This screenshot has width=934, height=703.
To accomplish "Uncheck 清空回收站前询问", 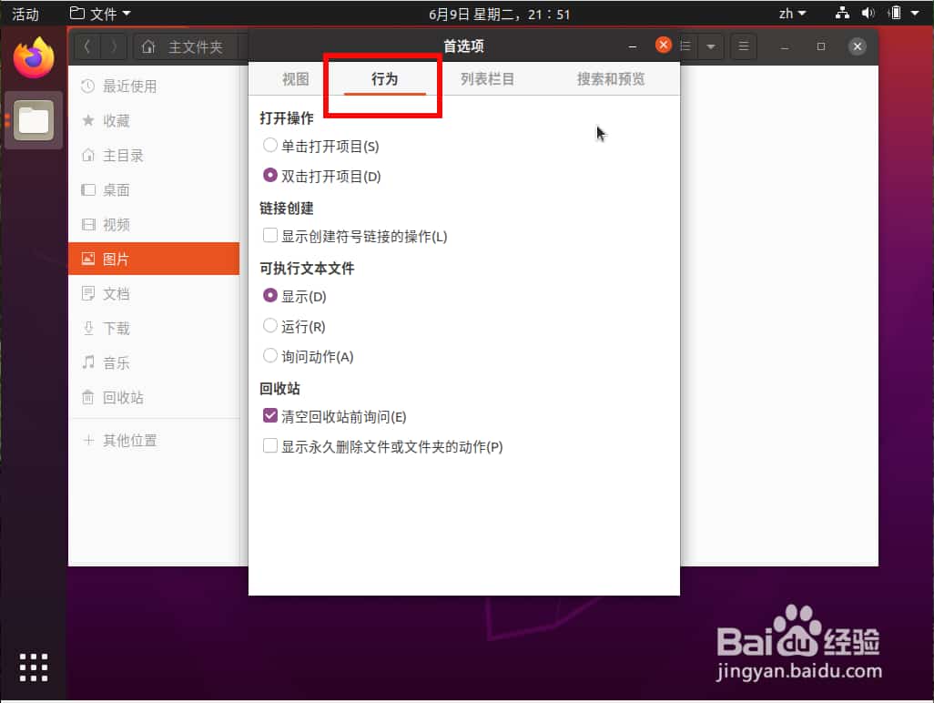I will [x=270, y=415].
